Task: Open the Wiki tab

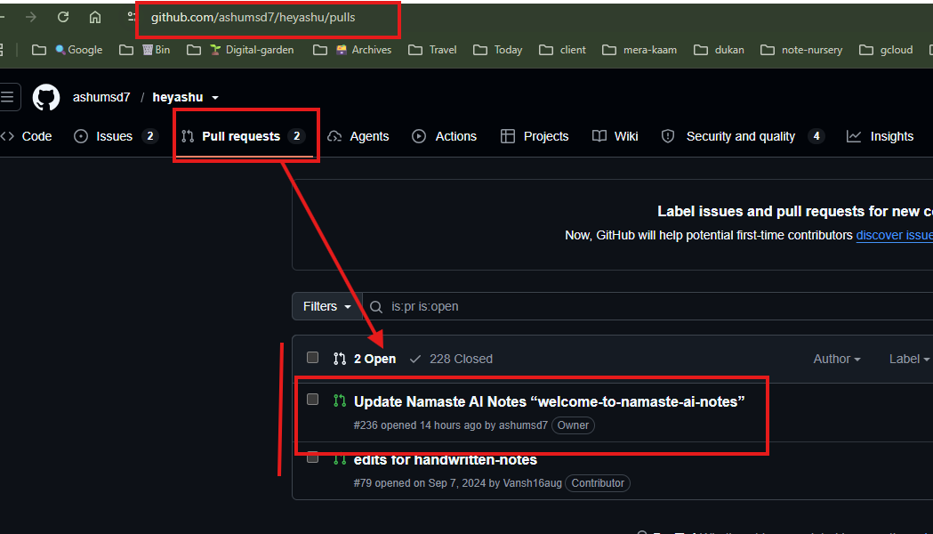Action: pyautogui.click(x=615, y=136)
